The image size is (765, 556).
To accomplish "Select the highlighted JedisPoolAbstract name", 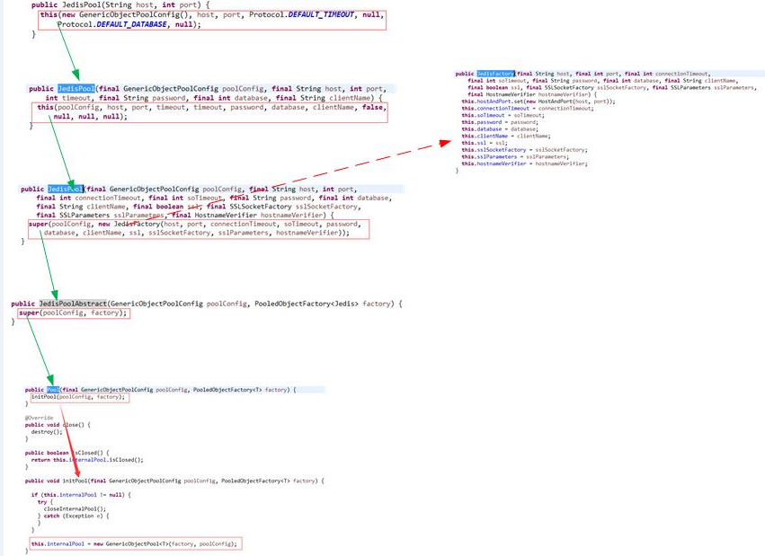I will click(x=73, y=304).
